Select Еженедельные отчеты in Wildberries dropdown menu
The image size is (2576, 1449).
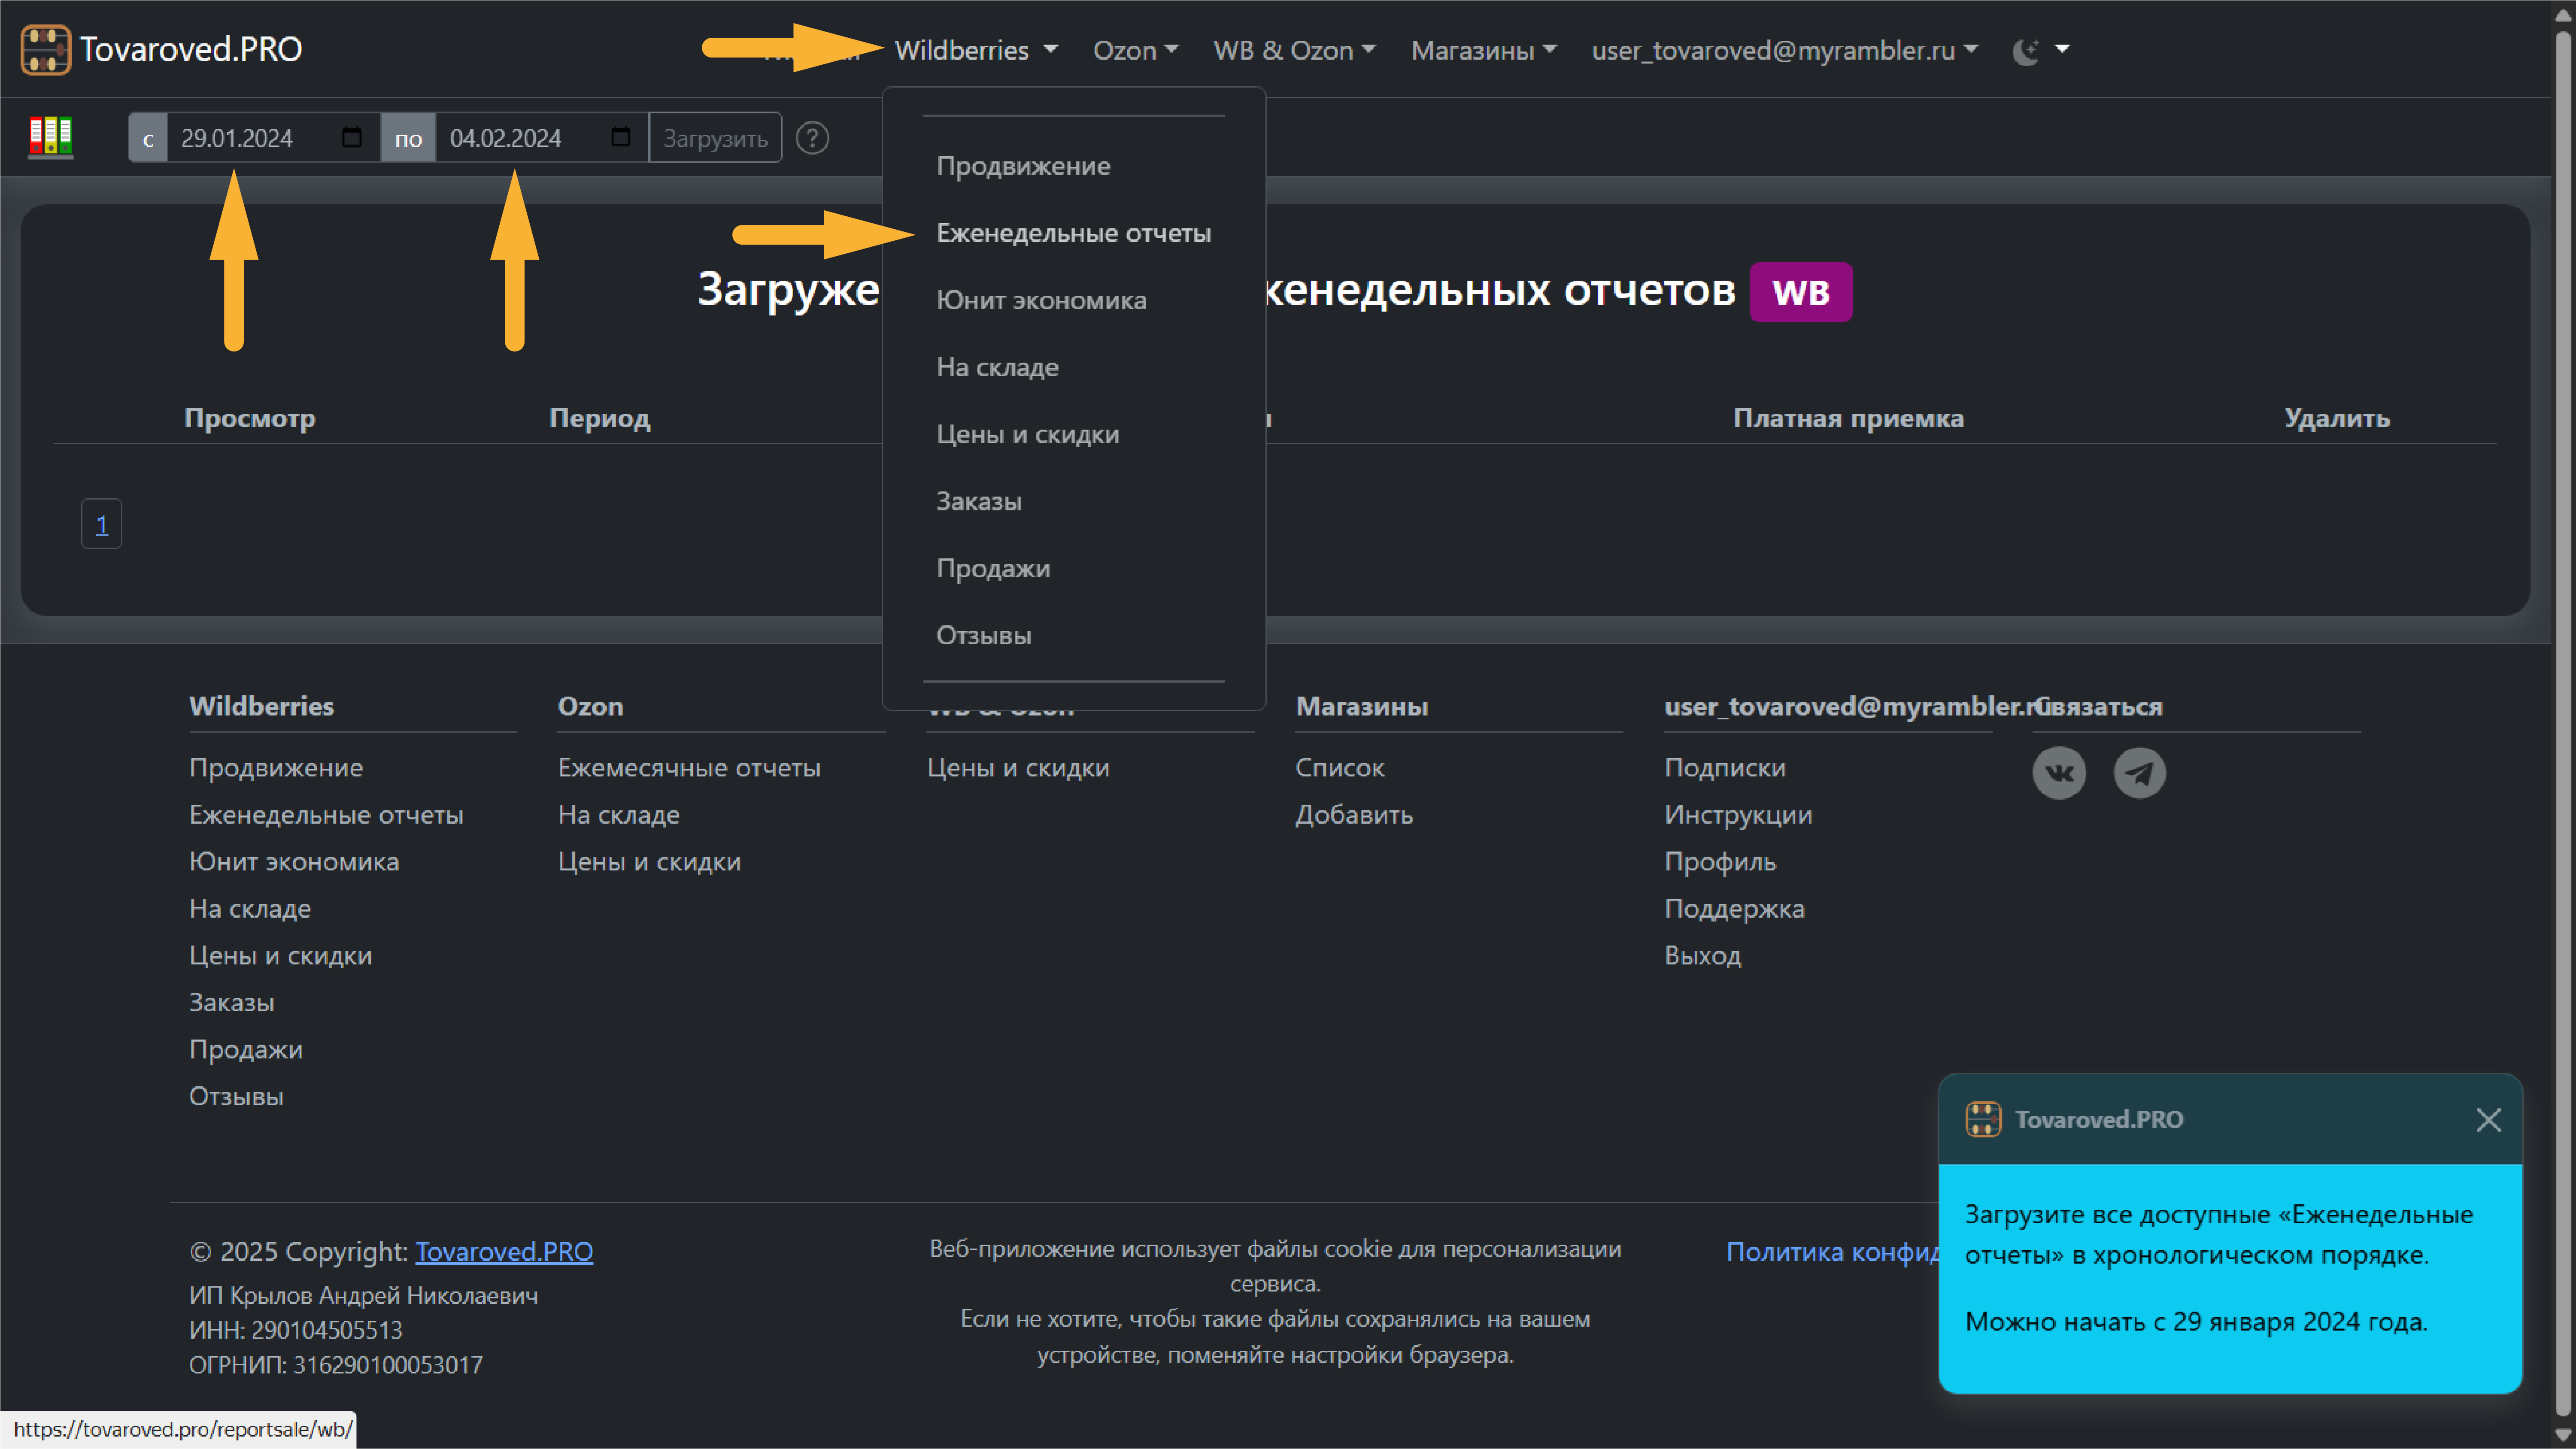pyautogui.click(x=1073, y=233)
